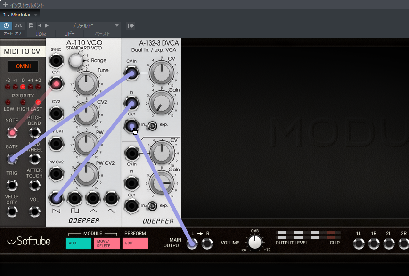The height and width of the screenshot is (276, 409).
Task: Click the MAIN OUTPUT L jack
Action: click(x=192, y=244)
